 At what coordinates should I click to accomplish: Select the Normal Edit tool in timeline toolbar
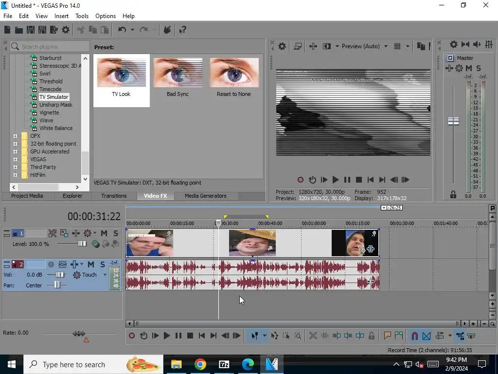pyautogui.click(x=255, y=336)
